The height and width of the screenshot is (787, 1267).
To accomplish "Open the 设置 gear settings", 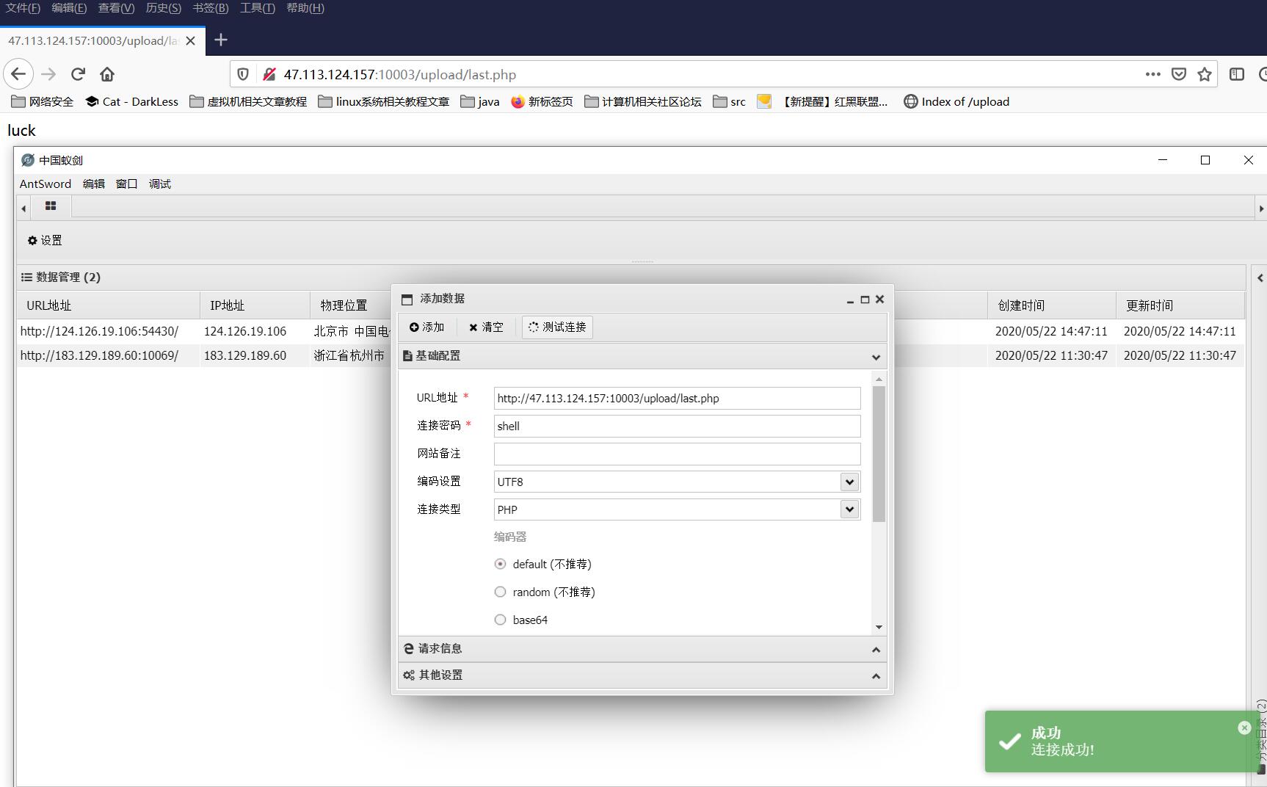I will click(x=45, y=240).
